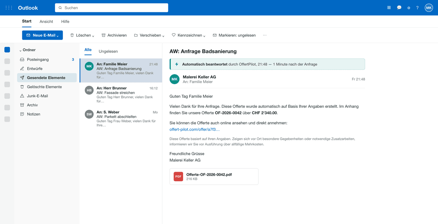Click HB avatar of Herr Brunner message
The image size is (438, 224).
pyautogui.click(x=89, y=90)
